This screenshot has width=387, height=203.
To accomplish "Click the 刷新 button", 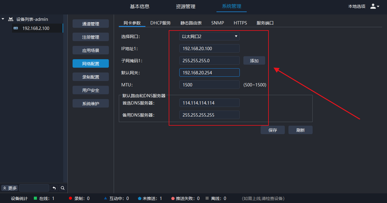I will pyautogui.click(x=300, y=130).
